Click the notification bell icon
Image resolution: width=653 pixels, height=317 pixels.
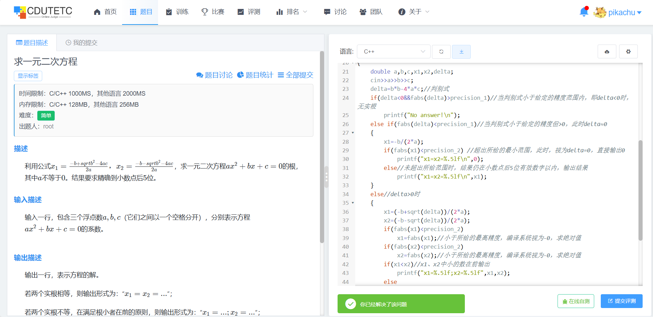pos(583,12)
